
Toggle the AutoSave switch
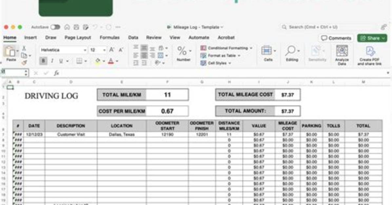[55, 27]
